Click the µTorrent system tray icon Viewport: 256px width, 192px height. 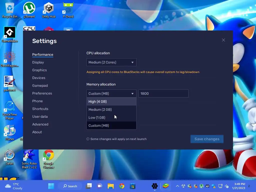[x=201, y=186]
